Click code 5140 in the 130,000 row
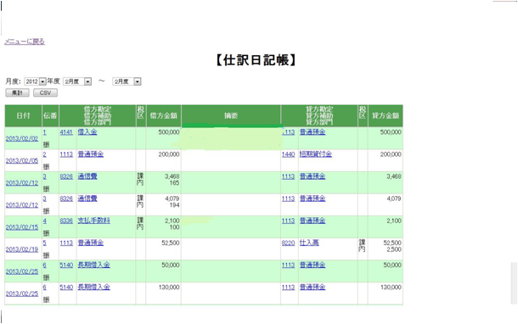The height and width of the screenshot is (324, 518). [x=66, y=288]
